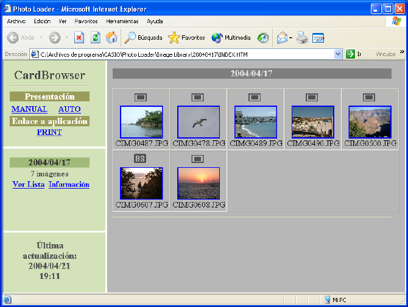Click the printer icon in the toolbar
Viewport: 408px width, 307px height.
[x=302, y=38]
